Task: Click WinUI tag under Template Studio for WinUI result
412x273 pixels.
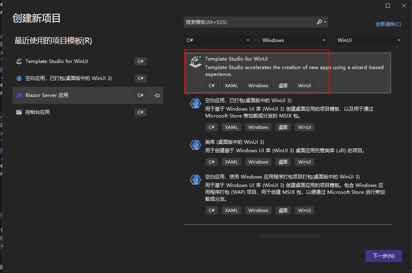Action: [305, 86]
